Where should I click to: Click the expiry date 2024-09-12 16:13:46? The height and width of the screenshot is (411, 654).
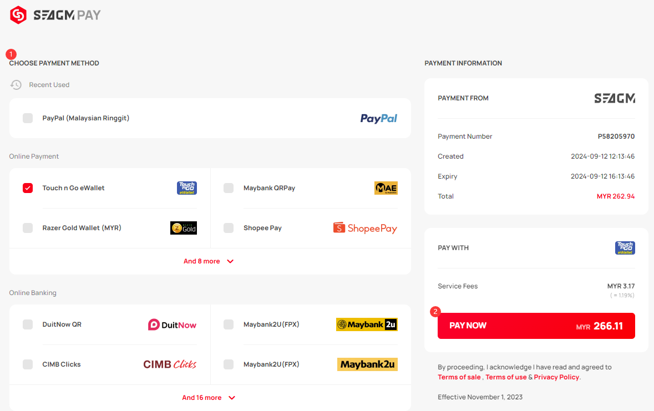point(603,176)
